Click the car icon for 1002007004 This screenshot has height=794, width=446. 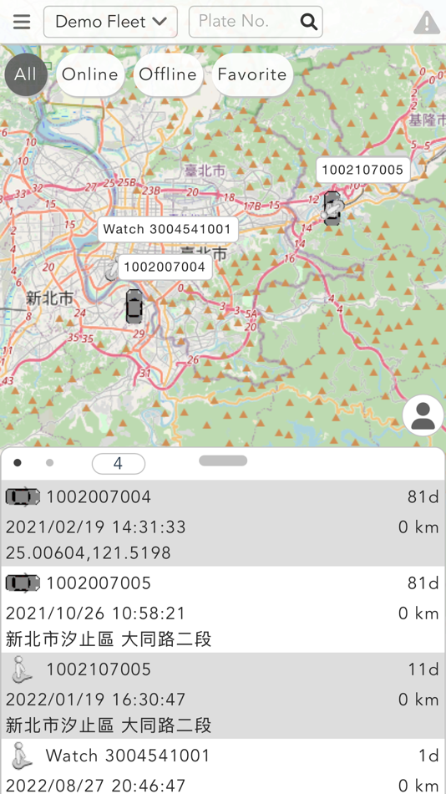(x=23, y=496)
